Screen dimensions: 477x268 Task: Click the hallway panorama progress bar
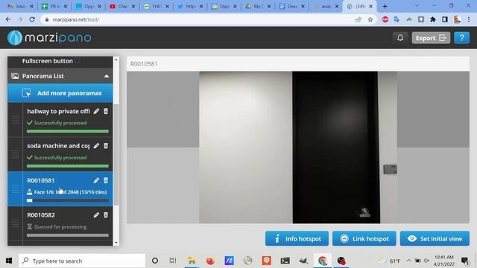tap(68, 131)
